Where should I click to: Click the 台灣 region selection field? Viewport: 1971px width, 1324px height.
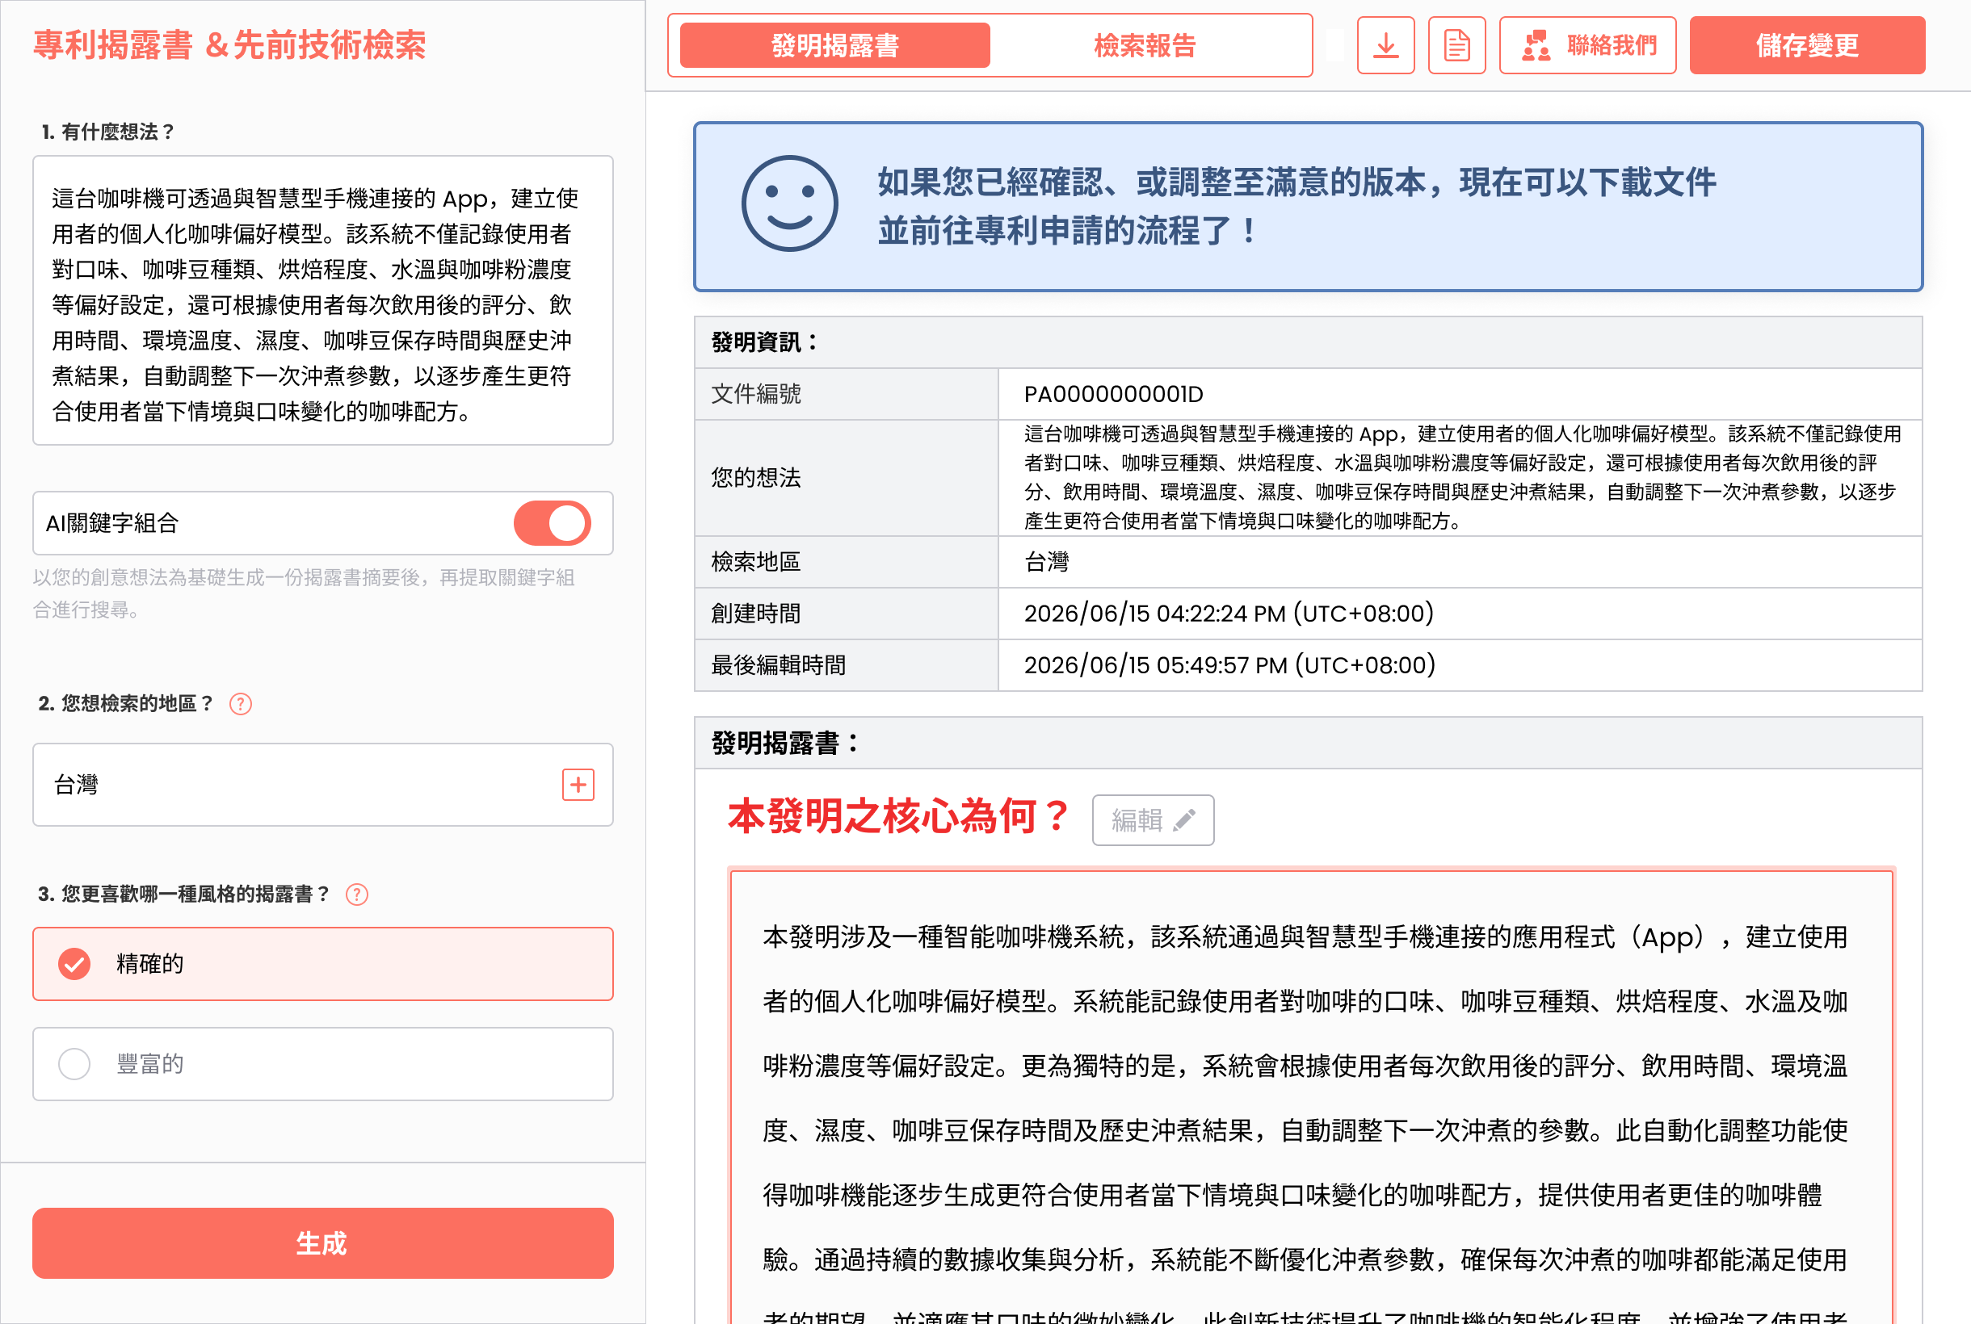[x=323, y=785]
